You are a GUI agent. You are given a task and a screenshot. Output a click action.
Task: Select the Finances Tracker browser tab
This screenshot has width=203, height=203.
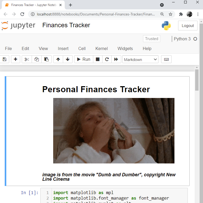(x=34, y=5)
